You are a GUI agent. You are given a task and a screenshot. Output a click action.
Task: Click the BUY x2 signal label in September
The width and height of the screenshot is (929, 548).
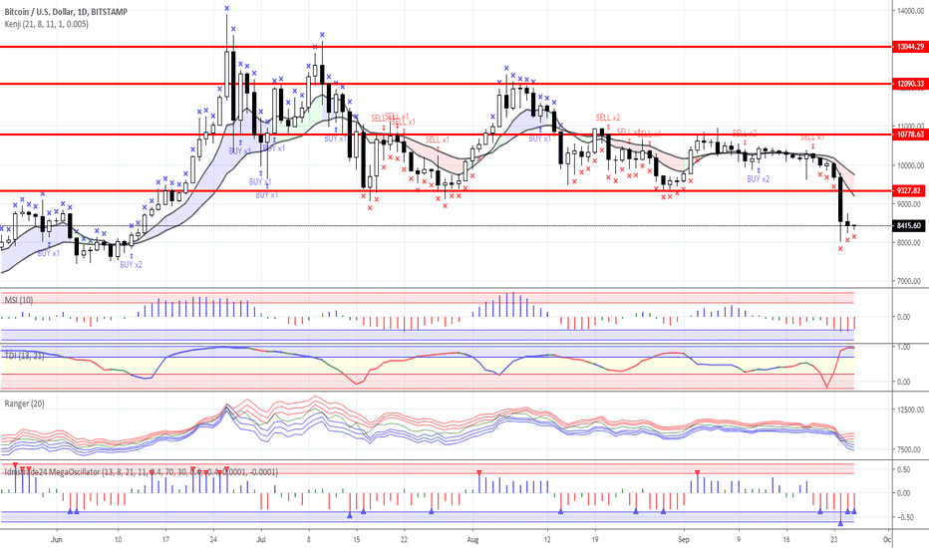pos(759,179)
